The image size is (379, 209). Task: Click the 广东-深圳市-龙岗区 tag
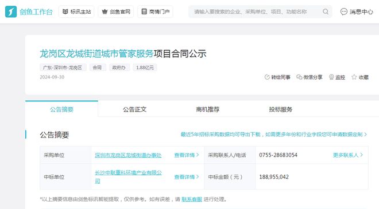pyautogui.click(x=63, y=68)
